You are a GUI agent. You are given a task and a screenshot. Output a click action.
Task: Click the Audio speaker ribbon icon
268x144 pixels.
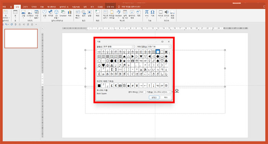click(167, 12)
